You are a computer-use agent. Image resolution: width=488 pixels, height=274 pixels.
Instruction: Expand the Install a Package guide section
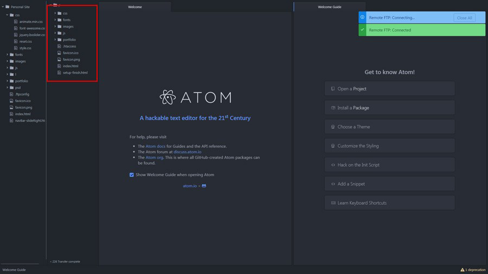[x=390, y=108]
